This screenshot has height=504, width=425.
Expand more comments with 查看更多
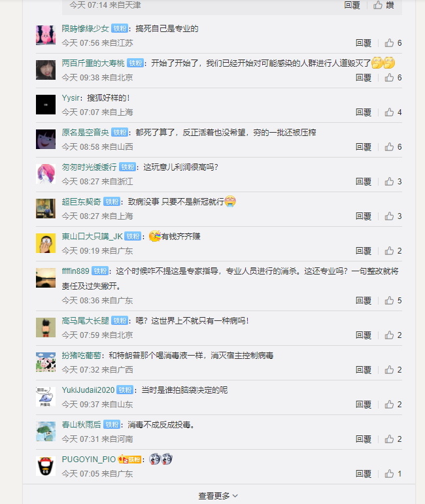point(218,496)
